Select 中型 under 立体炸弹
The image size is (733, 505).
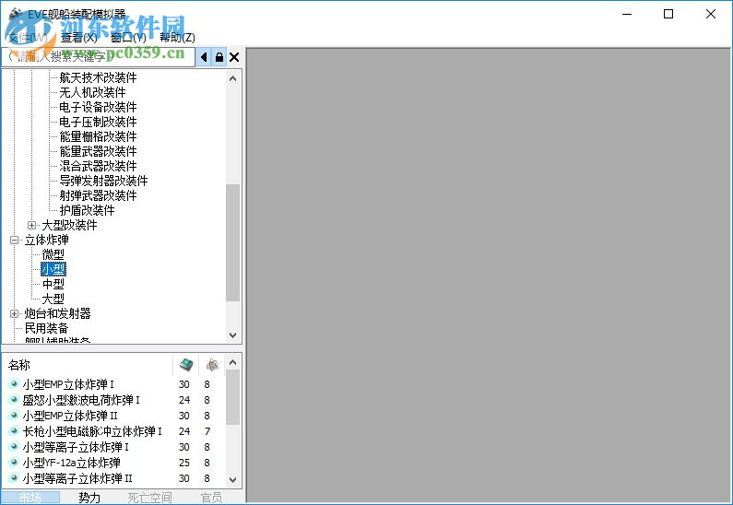click(x=53, y=284)
